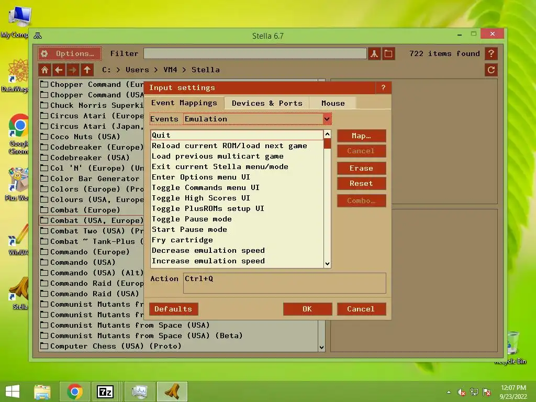Navigate back with left arrow icon
This screenshot has width=536, height=402.
(59, 70)
